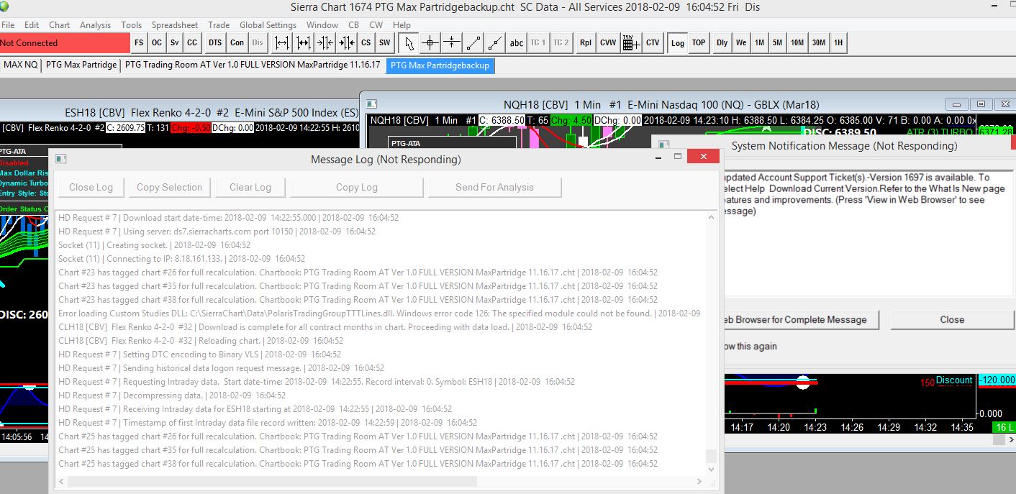The height and width of the screenshot is (494, 1016).
Task: Switch to the MAX NQ chartbook tab
Action: point(21,65)
